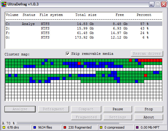The height and width of the screenshot is (131, 168).
Task: Click the Percent column header
Action: pos(144,15)
